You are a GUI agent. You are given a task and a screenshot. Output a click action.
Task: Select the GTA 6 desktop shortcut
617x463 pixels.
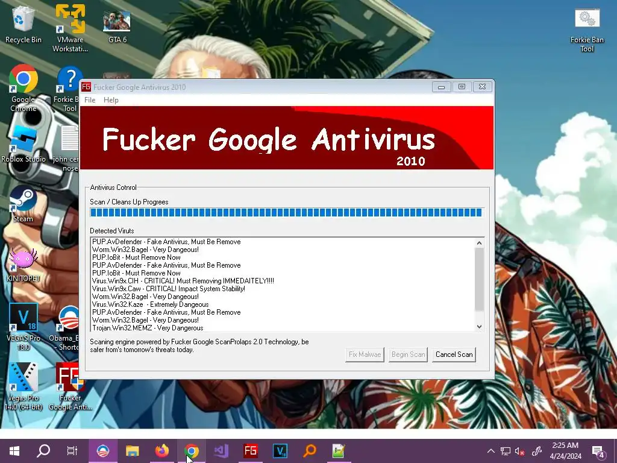[117, 26]
